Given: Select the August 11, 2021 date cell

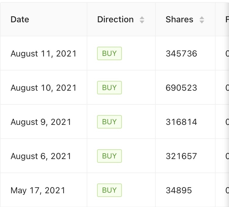Looking at the screenshot, I should pos(44,54).
